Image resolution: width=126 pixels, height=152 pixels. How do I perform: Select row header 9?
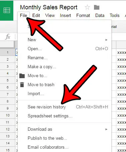click(x=8, y=108)
